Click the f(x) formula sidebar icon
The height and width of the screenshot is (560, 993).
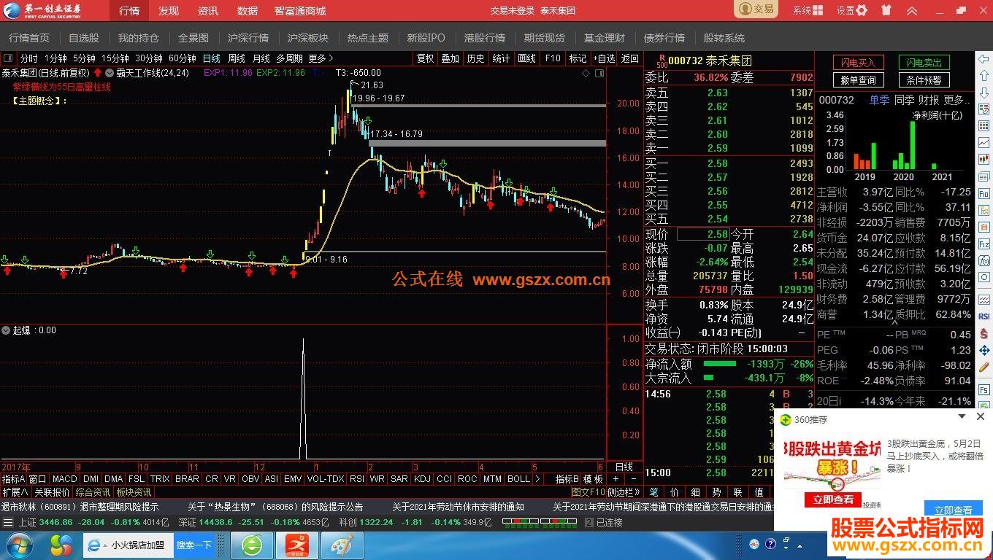(984, 260)
